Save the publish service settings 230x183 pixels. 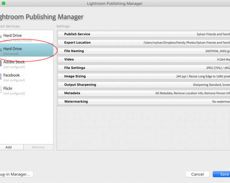tap(222, 174)
